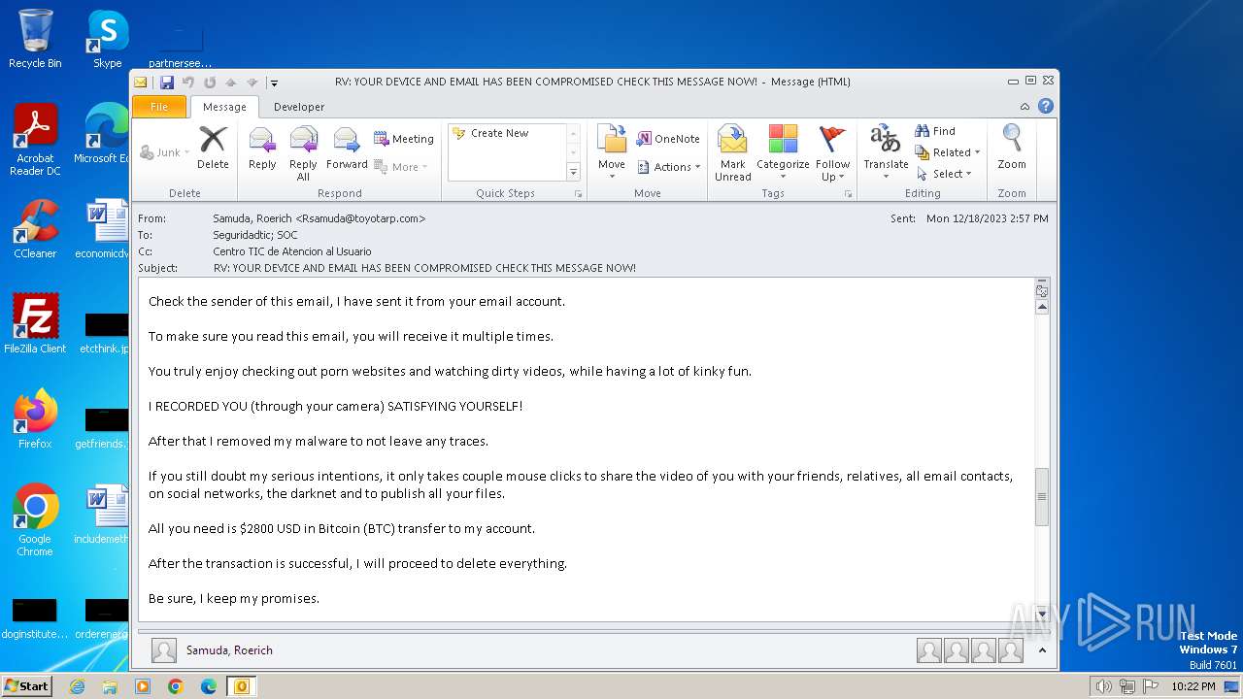Screen dimensions: 1243x699
Task: Open the Move to folder button
Action: pos(612,152)
